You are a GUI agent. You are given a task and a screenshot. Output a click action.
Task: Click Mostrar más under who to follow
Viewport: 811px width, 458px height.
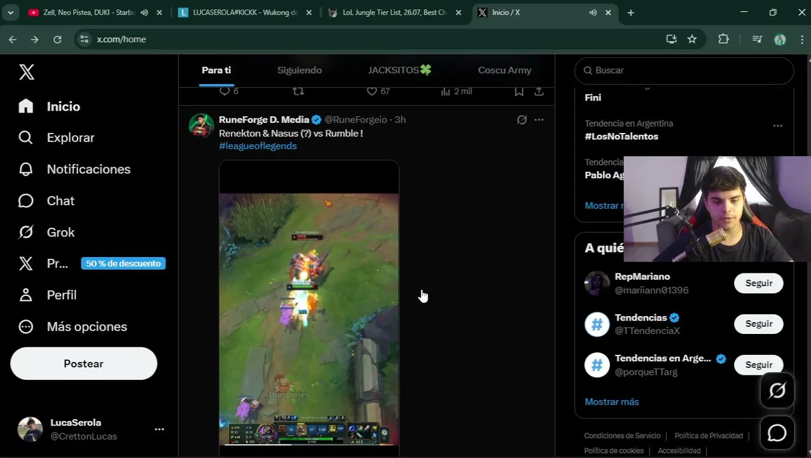click(611, 401)
